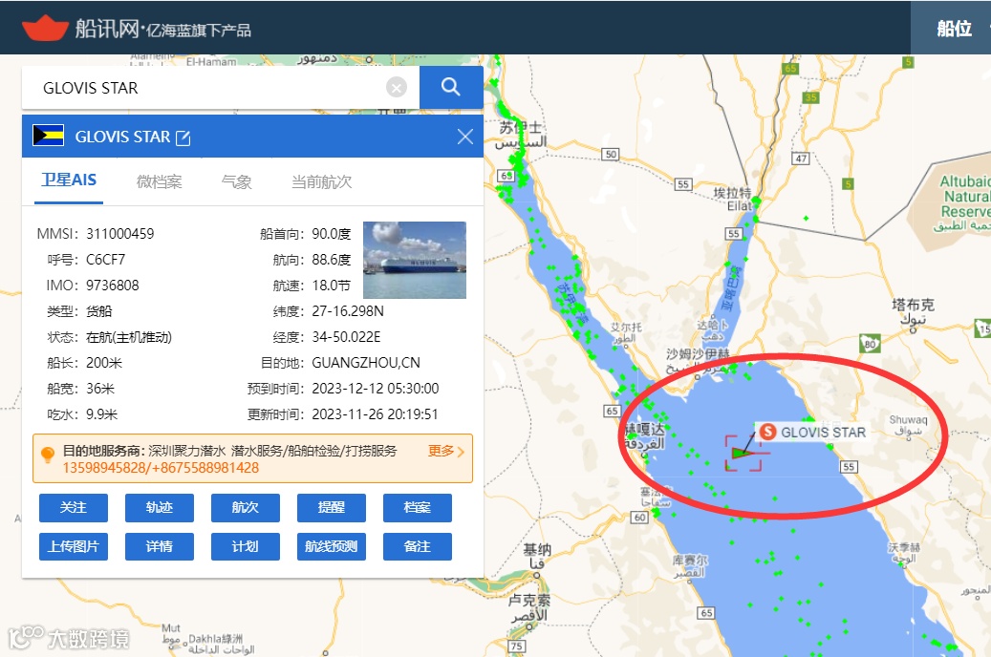This screenshot has width=991, height=657.
Task: Open the edit icon beside GLOVIS STAR title
Action: [183, 138]
